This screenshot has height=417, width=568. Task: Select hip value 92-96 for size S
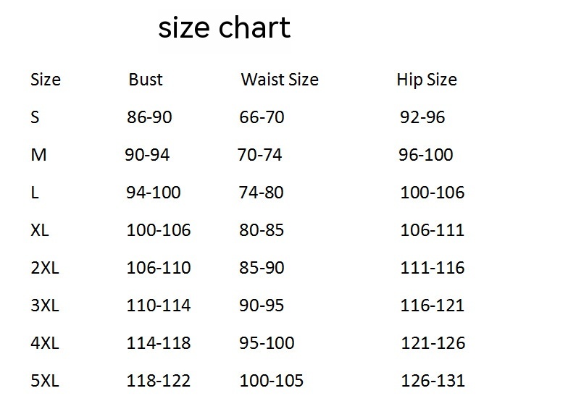pyautogui.click(x=422, y=117)
